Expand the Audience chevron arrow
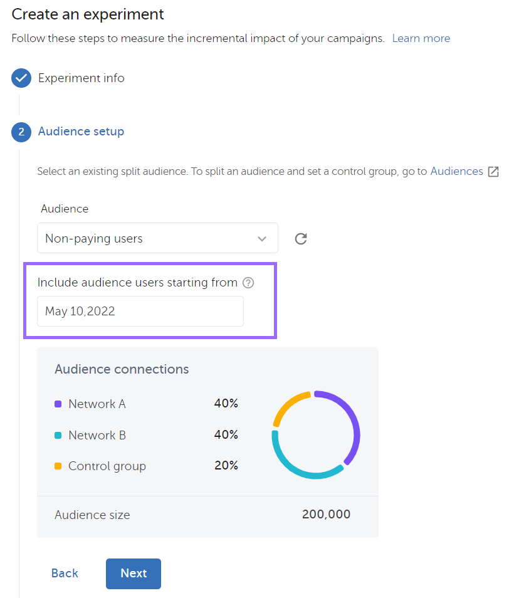This screenshot has height=598, width=509. pos(262,239)
